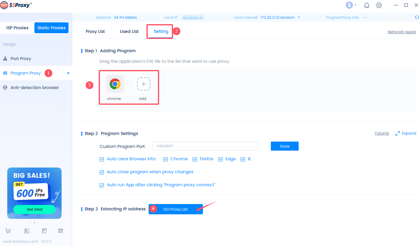Open the user account avatar dropdown
Image resolution: width=420 pixels, height=246 pixels.
351,5
